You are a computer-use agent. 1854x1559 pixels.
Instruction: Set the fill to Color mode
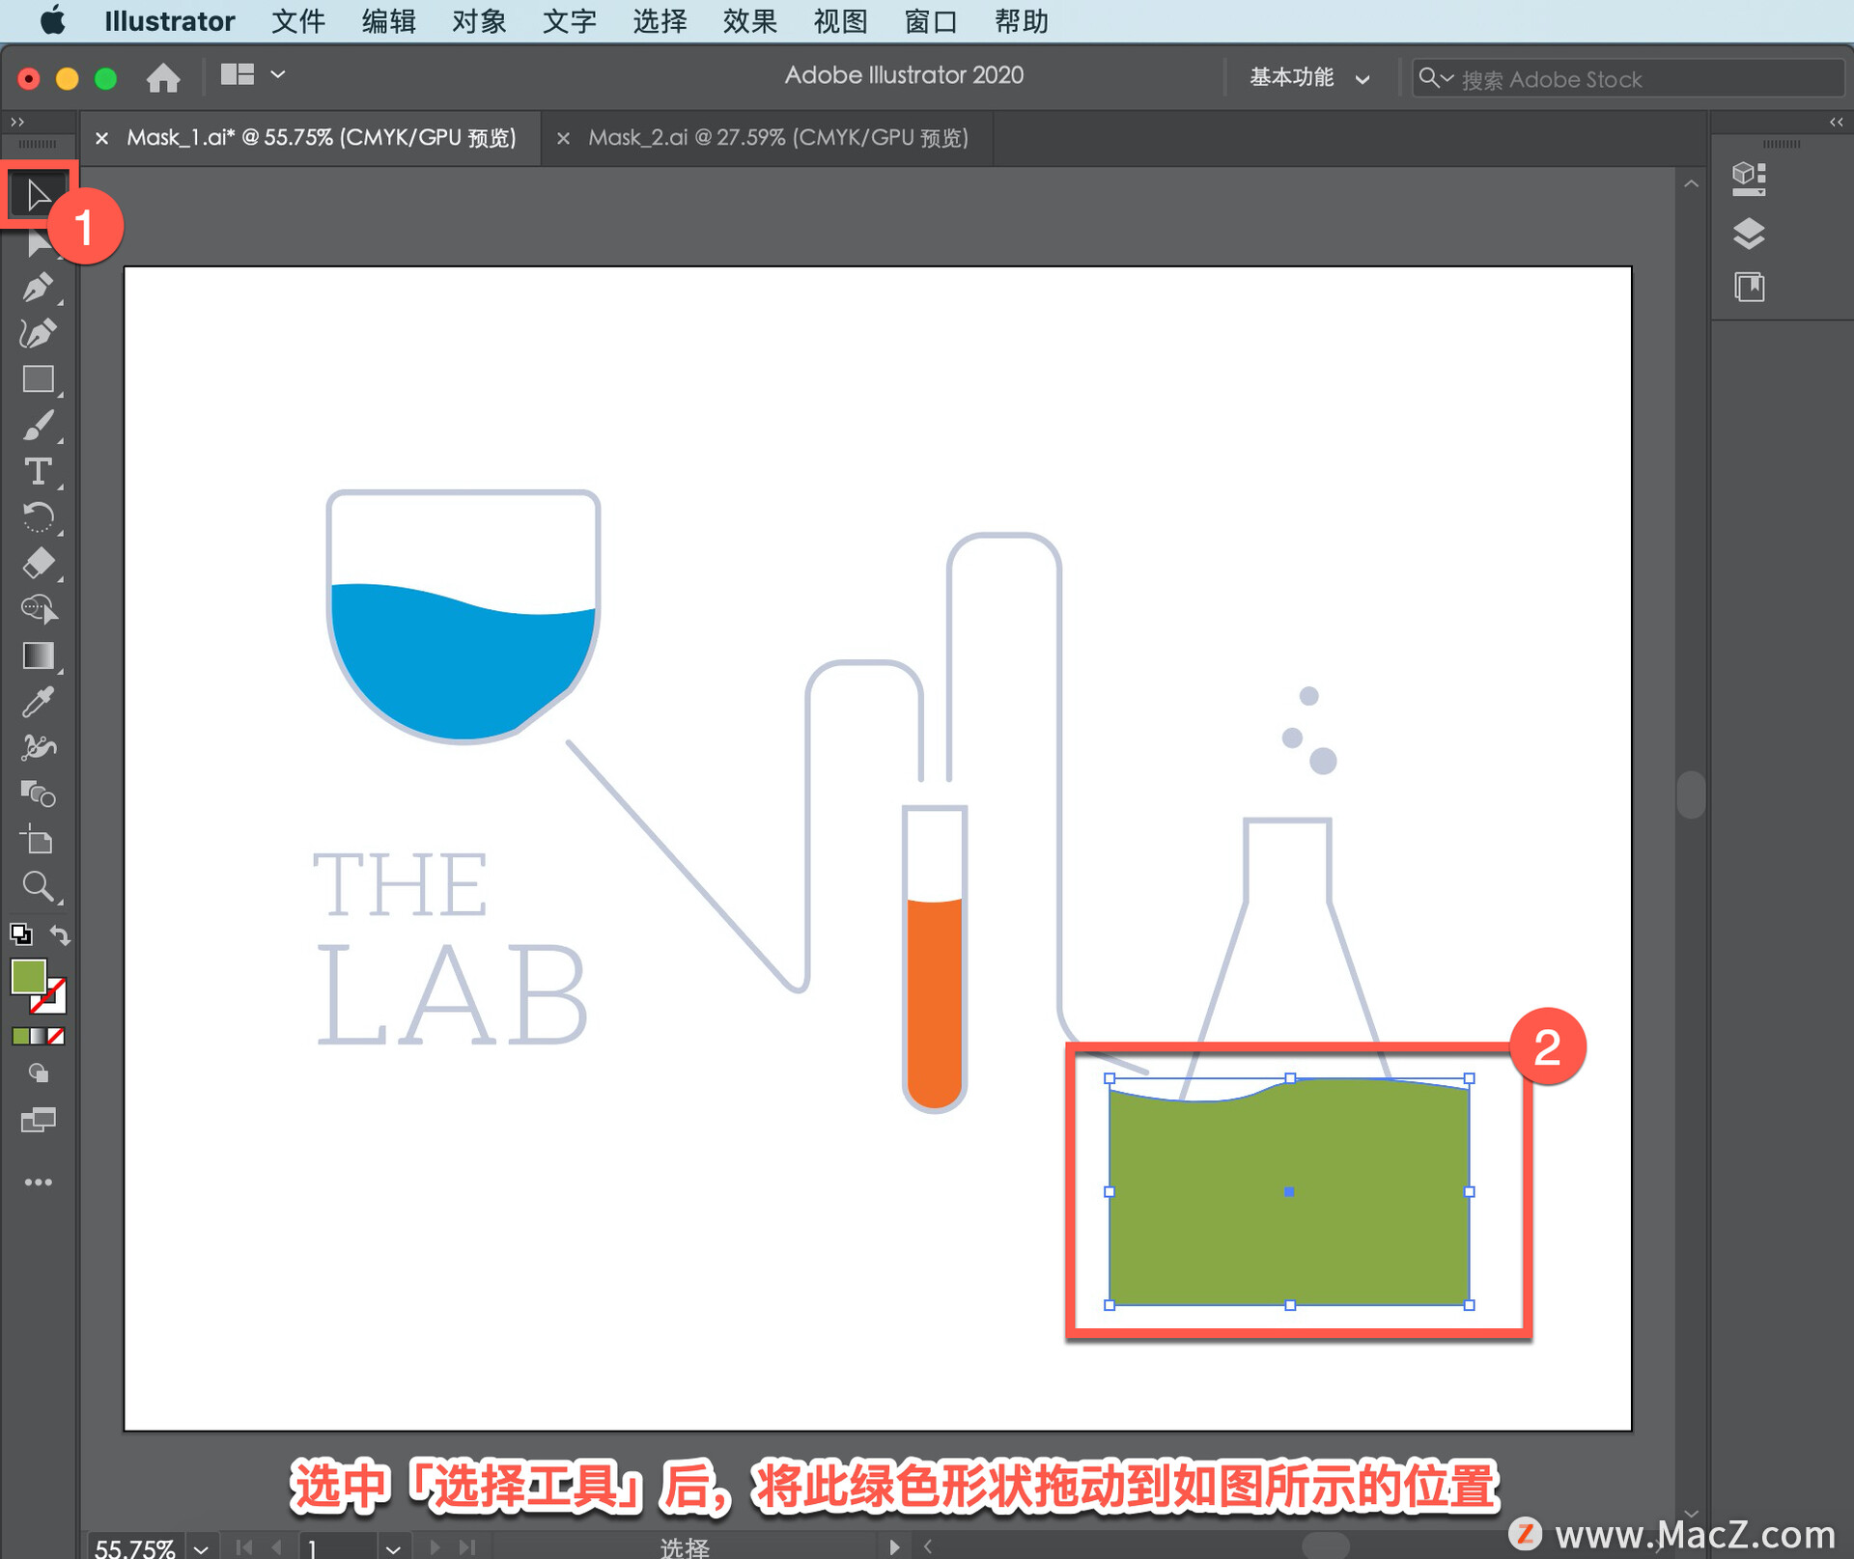(20, 1036)
